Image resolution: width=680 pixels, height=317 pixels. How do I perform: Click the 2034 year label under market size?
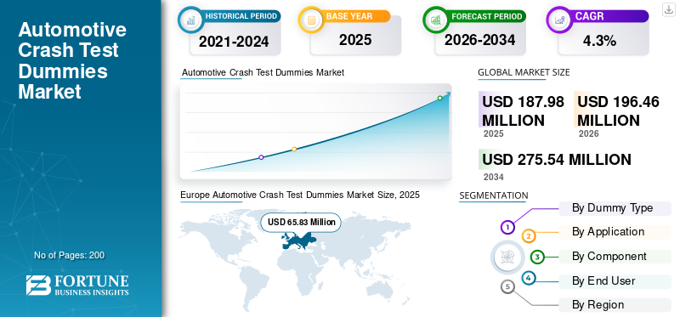(x=494, y=177)
